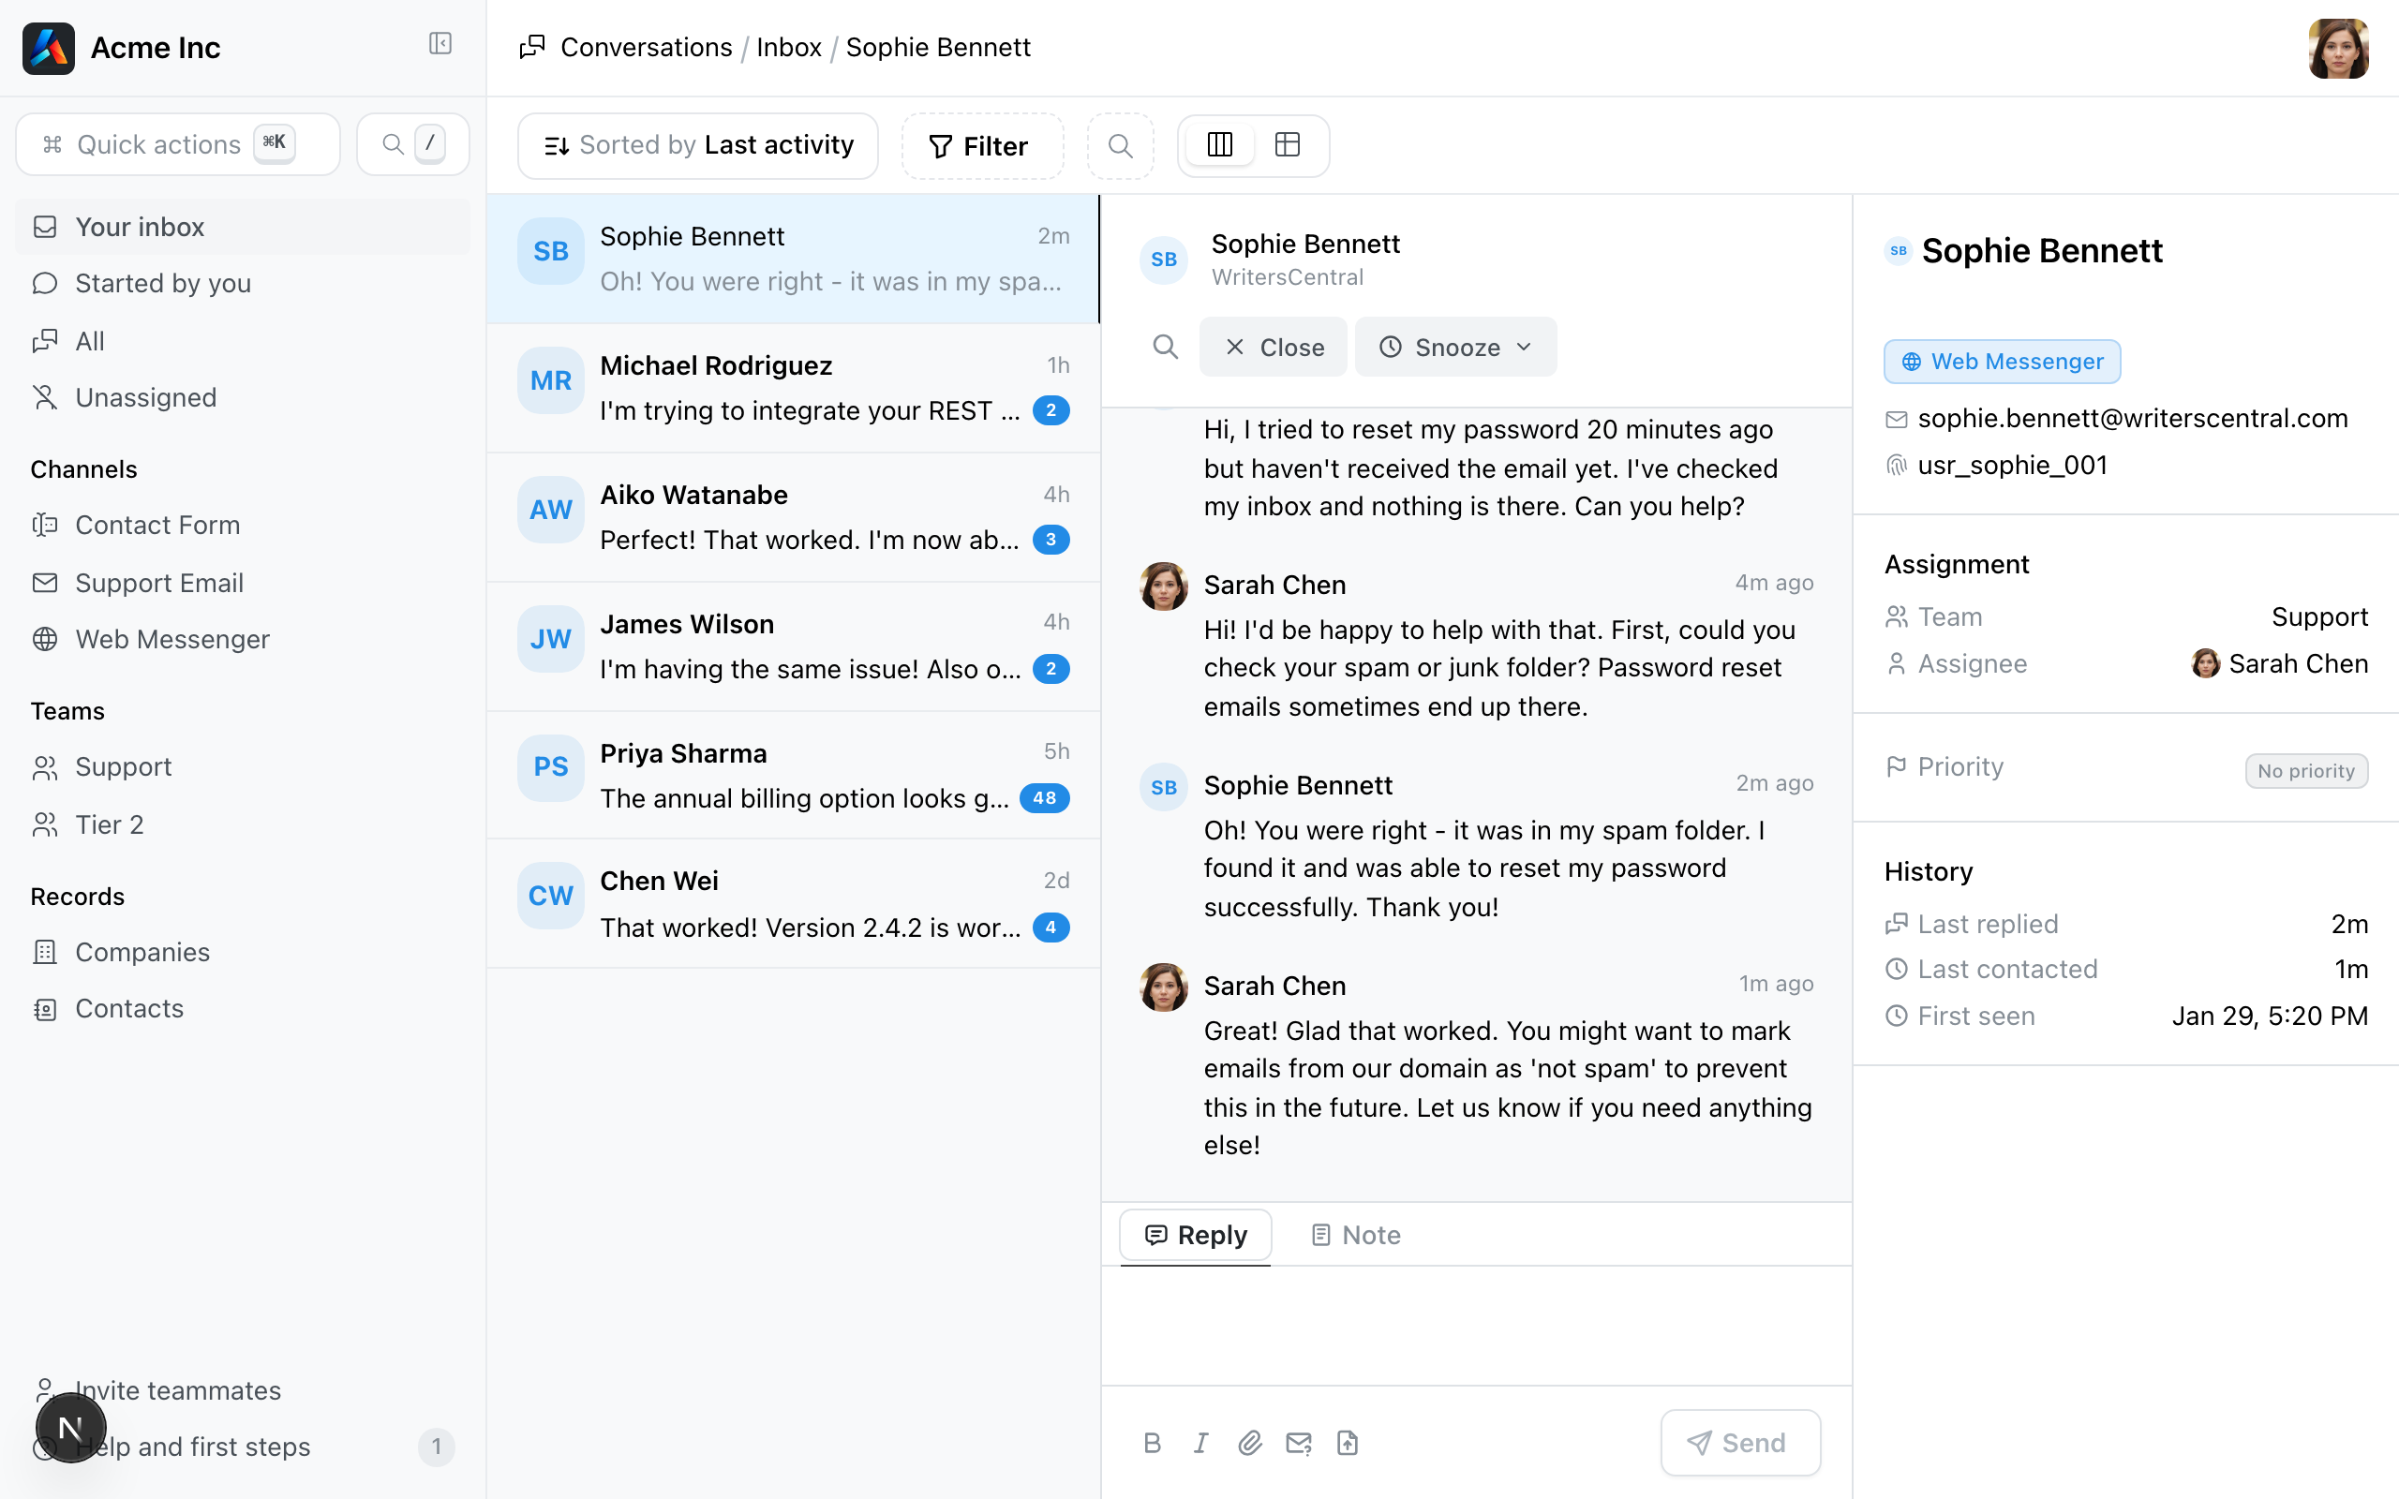Open Priya Sharma conversation with 48 unread
This screenshot has width=2399, height=1499.
[793, 776]
